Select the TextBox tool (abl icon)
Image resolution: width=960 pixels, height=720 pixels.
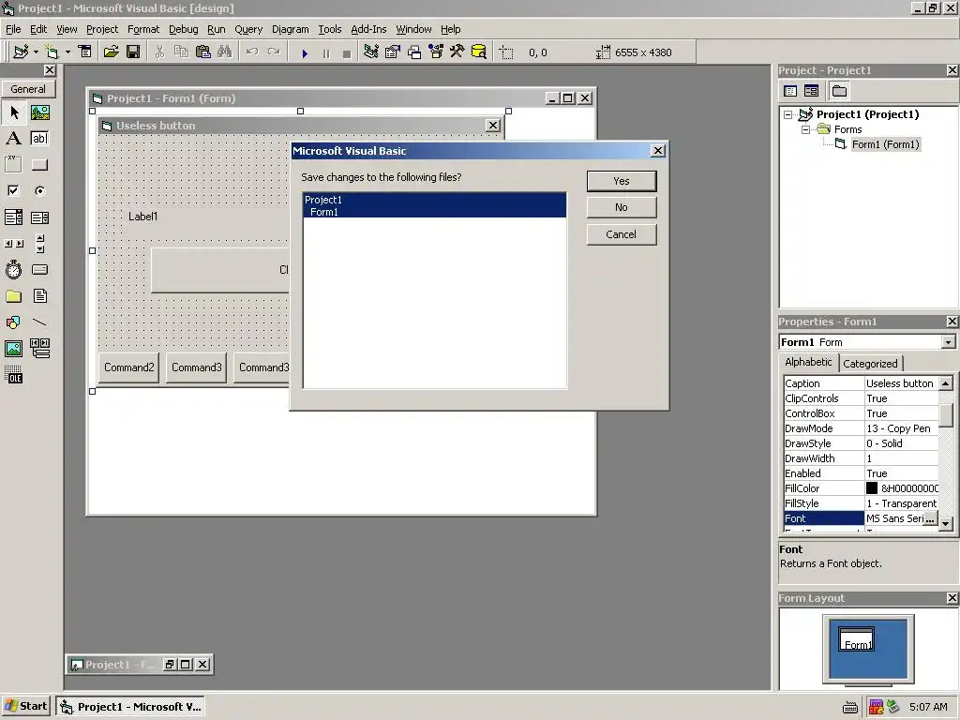(39, 139)
